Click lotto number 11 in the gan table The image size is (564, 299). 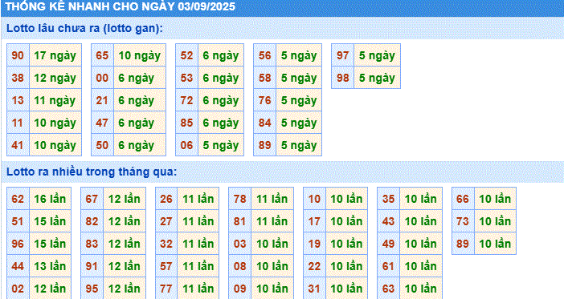(18, 123)
